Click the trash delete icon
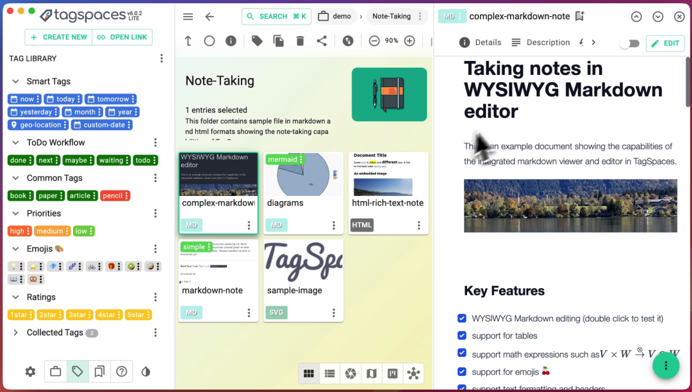Viewport: 692px width, 392px height. [x=300, y=41]
